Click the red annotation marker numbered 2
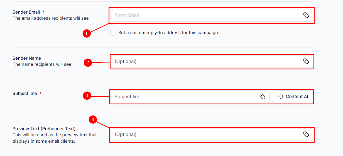 88,62
